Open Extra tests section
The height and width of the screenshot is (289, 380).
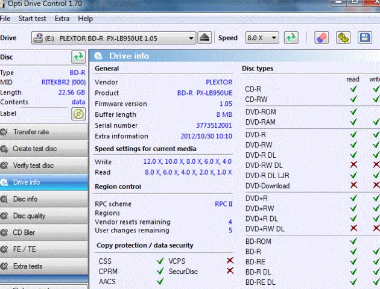pyautogui.click(x=44, y=266)
